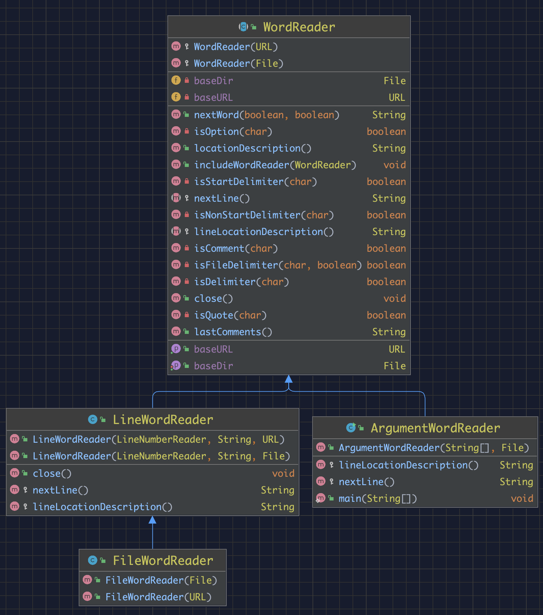
Task: Click the abstract class icon beside WordReader
Action: click(x=243, y=27)
